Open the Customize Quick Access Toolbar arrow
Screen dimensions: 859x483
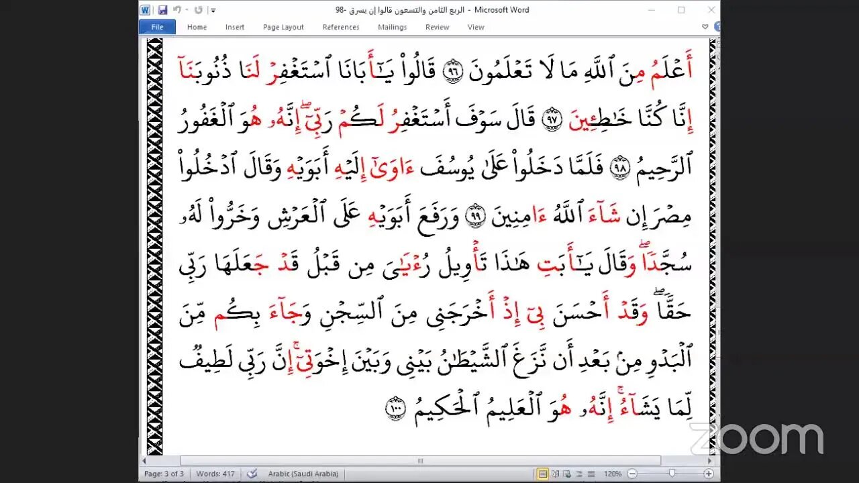(x=213, y=10)
